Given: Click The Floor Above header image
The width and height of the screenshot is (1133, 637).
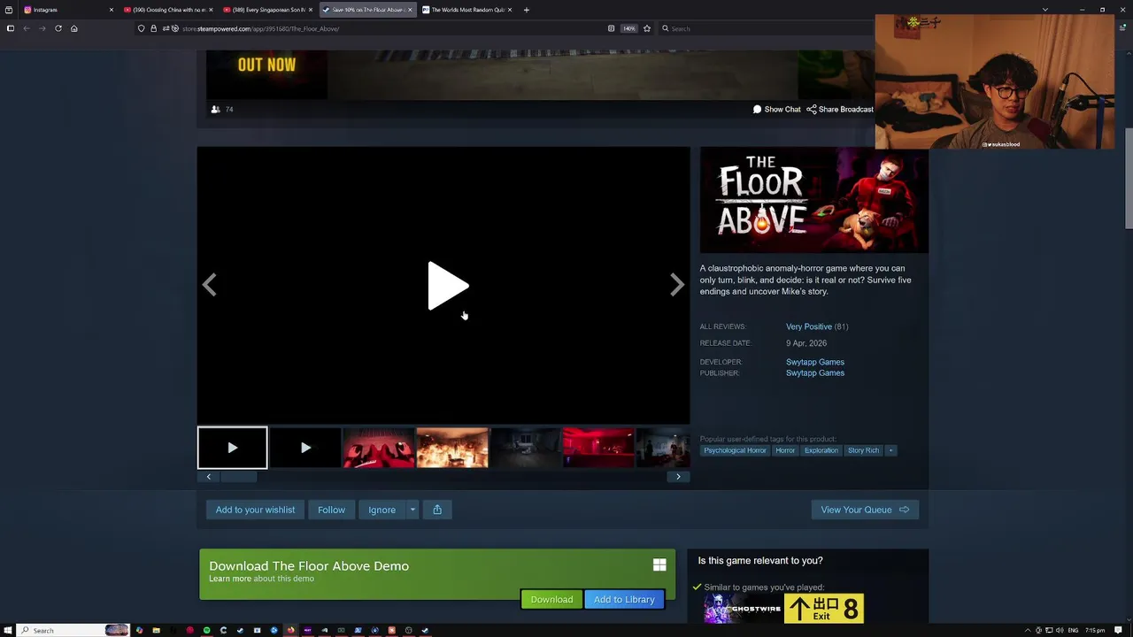Looking at the screenshot, I should point(814,200).
